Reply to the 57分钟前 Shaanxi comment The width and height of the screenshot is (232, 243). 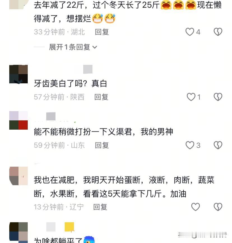point(101,97)
